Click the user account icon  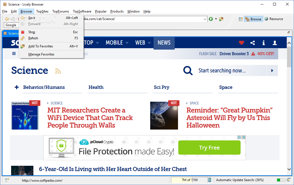pyautogui.click(x=275, y=43)
